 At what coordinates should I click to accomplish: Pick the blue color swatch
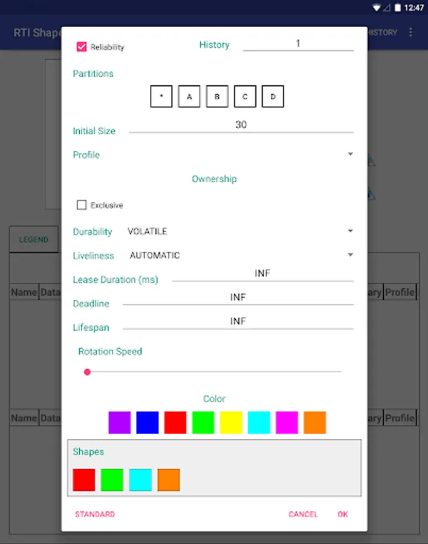click(148, 423)
